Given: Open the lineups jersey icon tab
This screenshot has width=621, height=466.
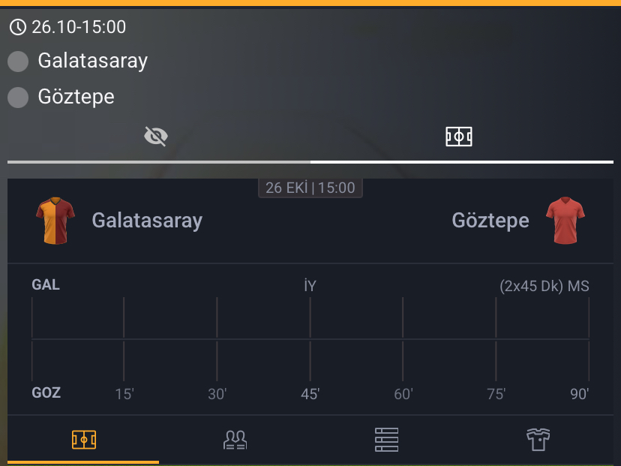Looking at the screenshot, I should [538, 440].
